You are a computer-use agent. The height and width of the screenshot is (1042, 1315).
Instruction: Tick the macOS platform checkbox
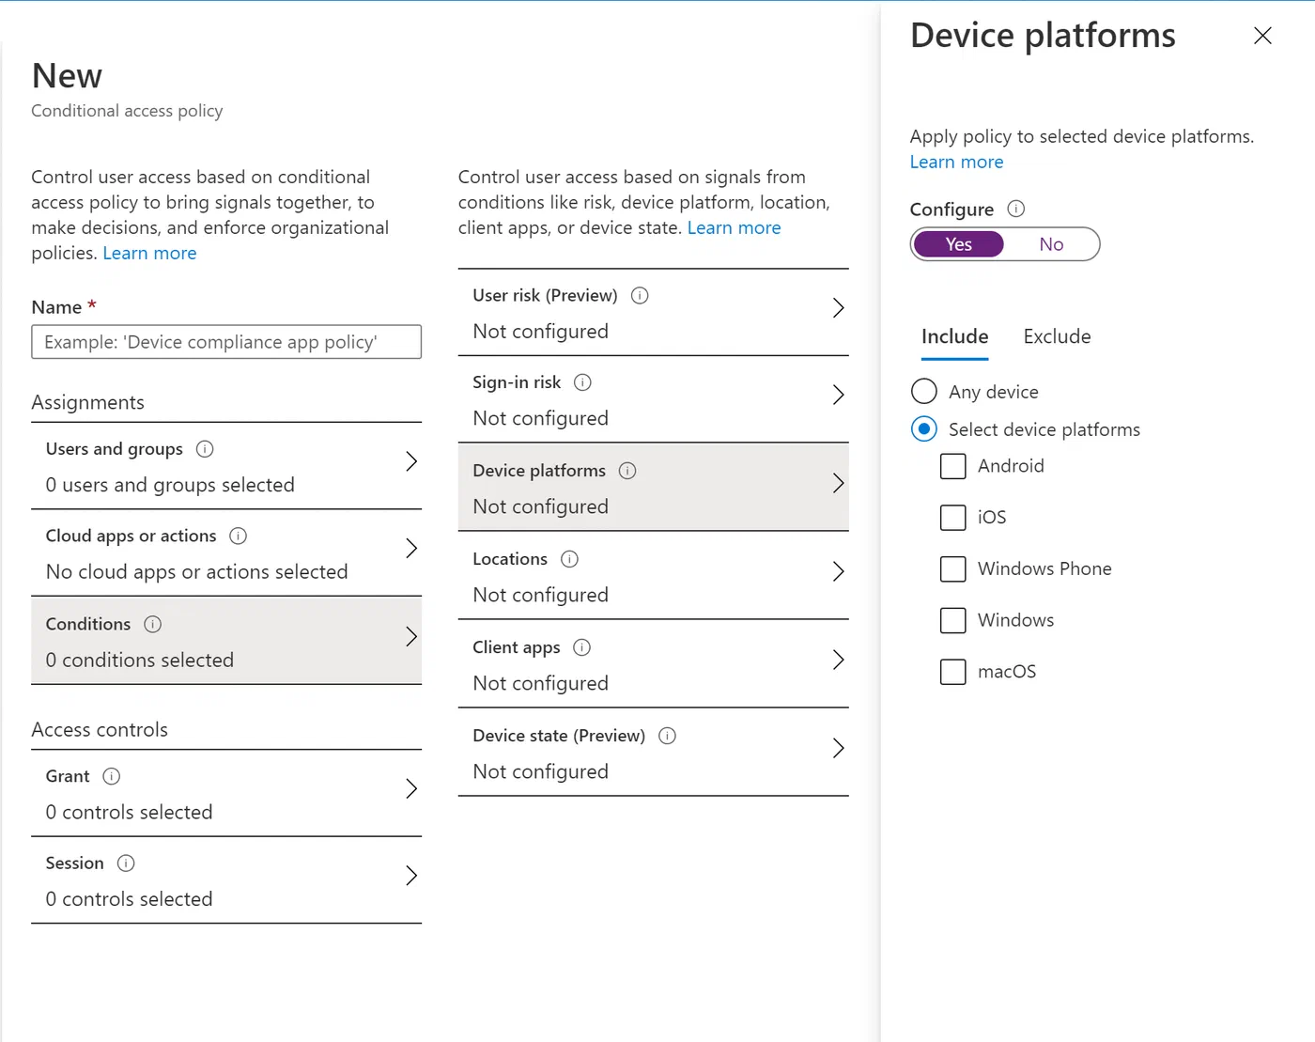pos(953,672)
